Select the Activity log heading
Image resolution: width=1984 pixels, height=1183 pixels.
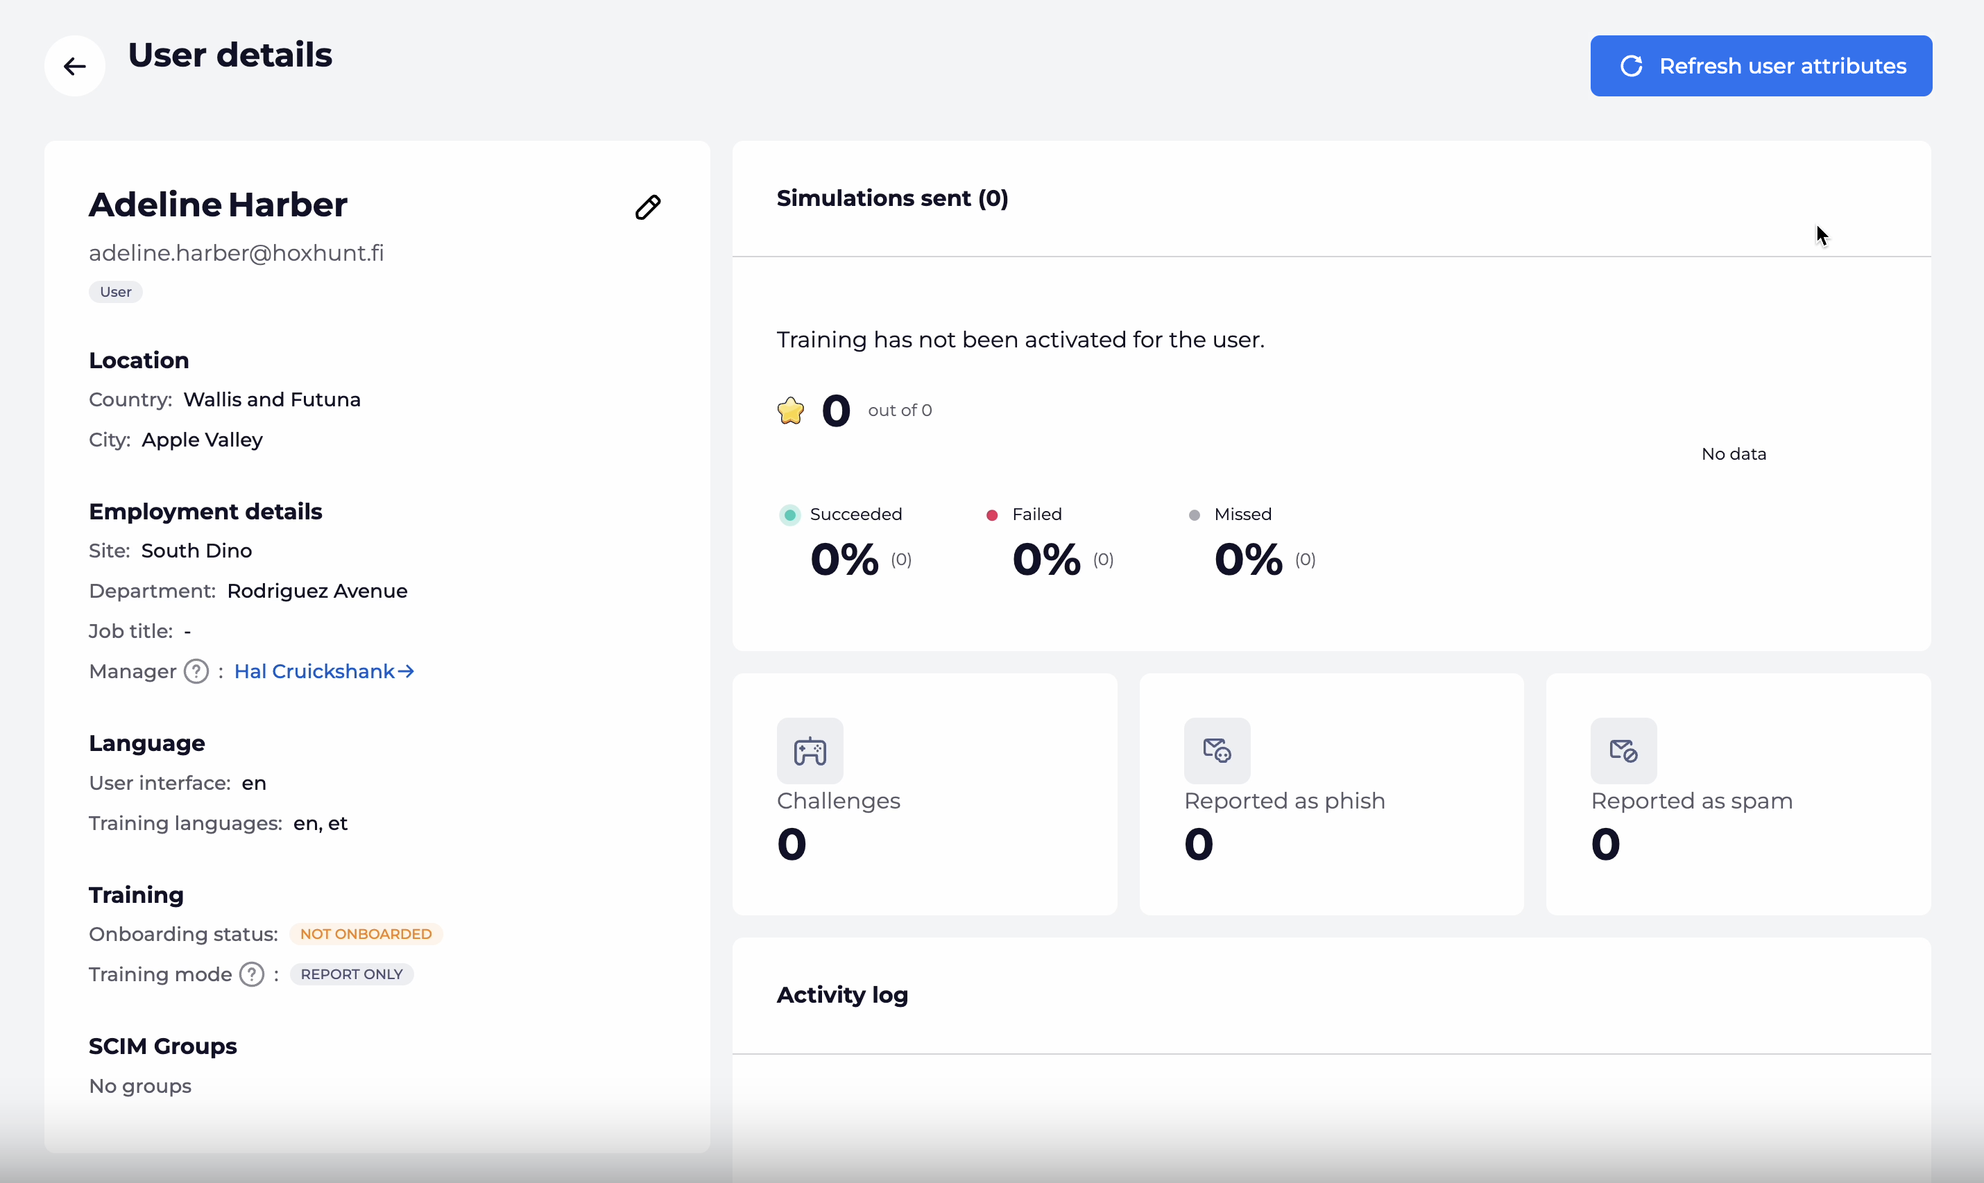click(842, 994)
